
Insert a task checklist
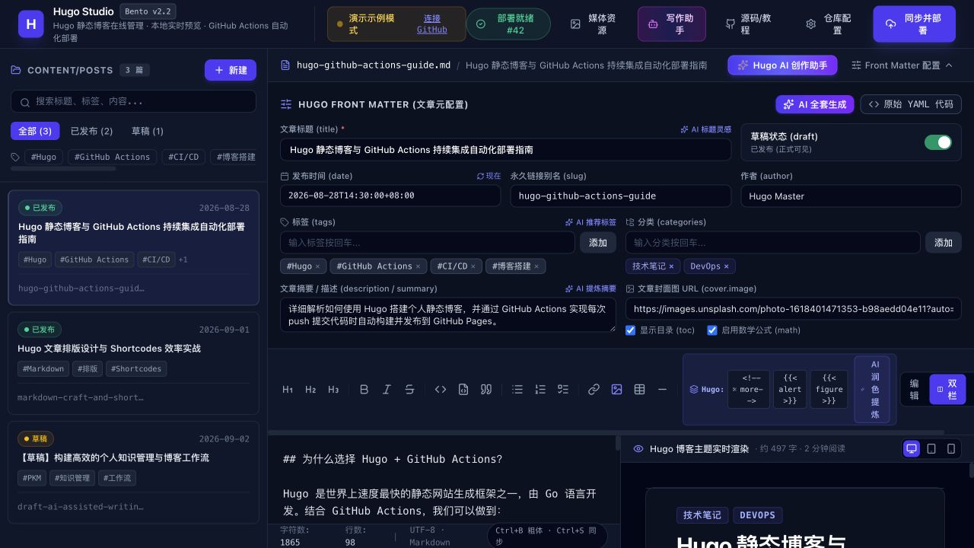coord(563,390)
